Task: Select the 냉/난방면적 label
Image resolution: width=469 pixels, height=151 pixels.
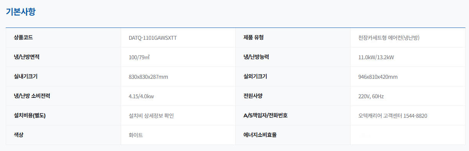Action: pos(26,57)
